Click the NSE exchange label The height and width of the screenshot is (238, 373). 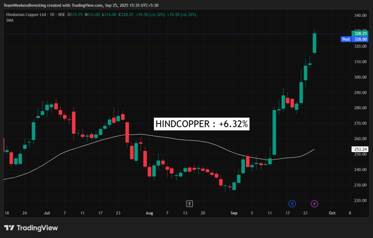(62, 15)
